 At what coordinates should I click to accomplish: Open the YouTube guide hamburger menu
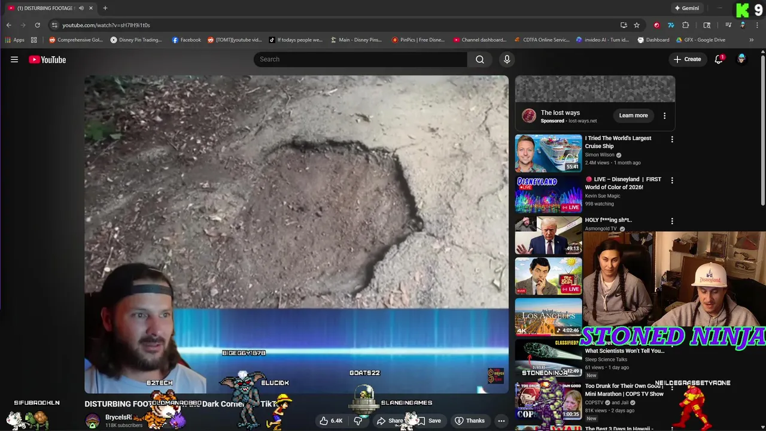tap(14, 59)
